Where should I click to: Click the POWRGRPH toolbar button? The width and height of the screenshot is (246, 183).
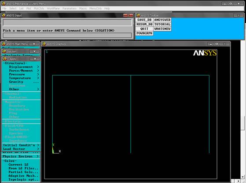144,33
